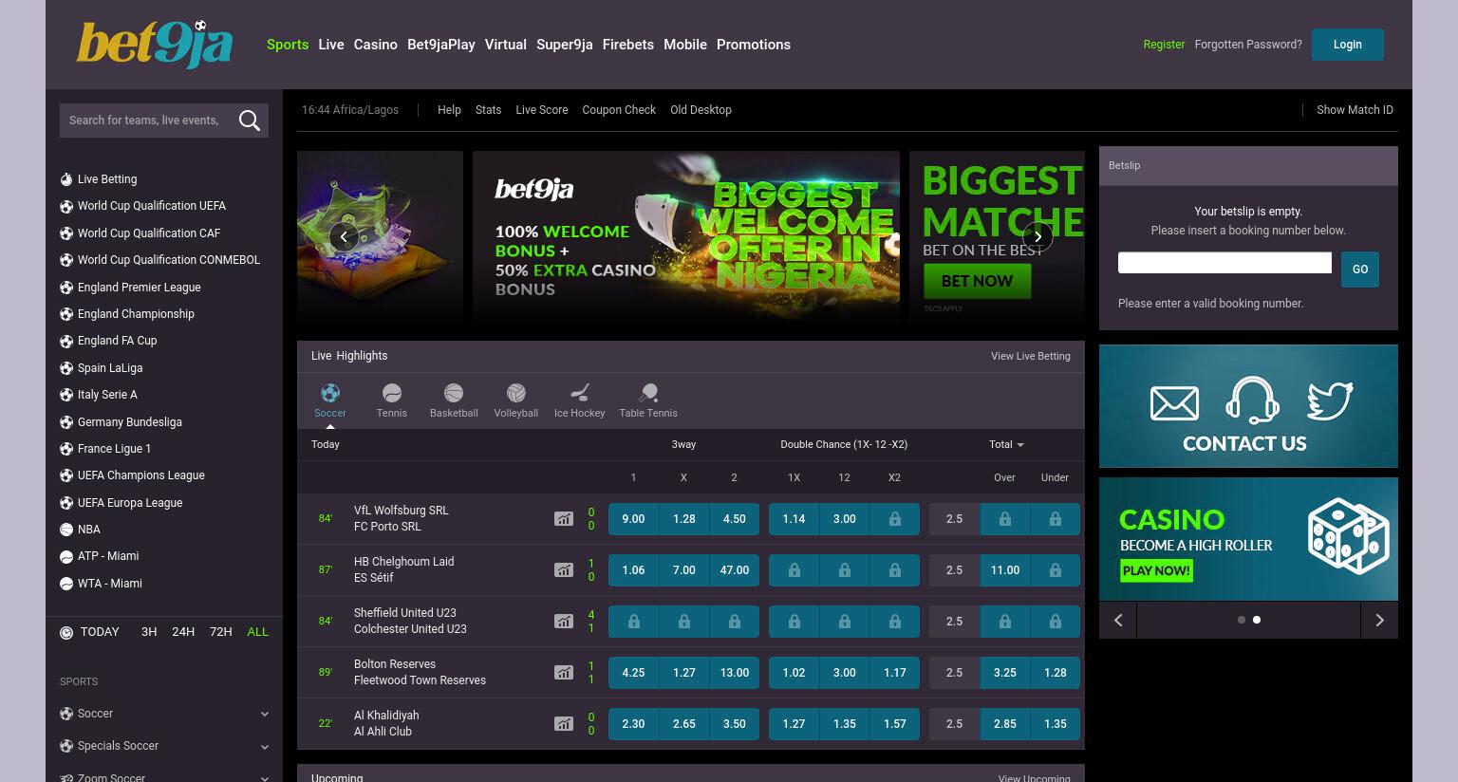The image size is (1458, 782).
Task: Click the headset support icon
Action: pyautogui.click(x=1252, y=400)
